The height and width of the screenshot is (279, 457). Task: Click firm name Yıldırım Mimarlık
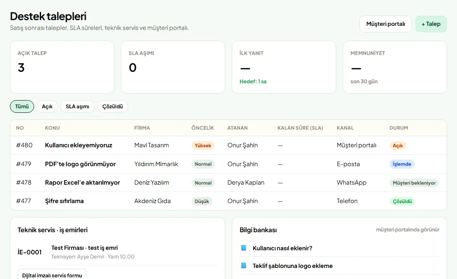coord(156,164)
